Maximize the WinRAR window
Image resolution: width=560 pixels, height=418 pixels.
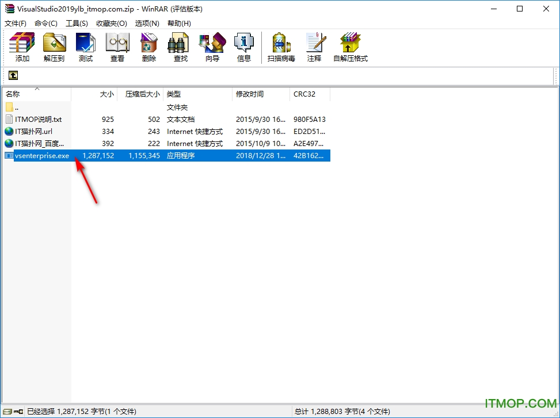(x=520, y=9)
